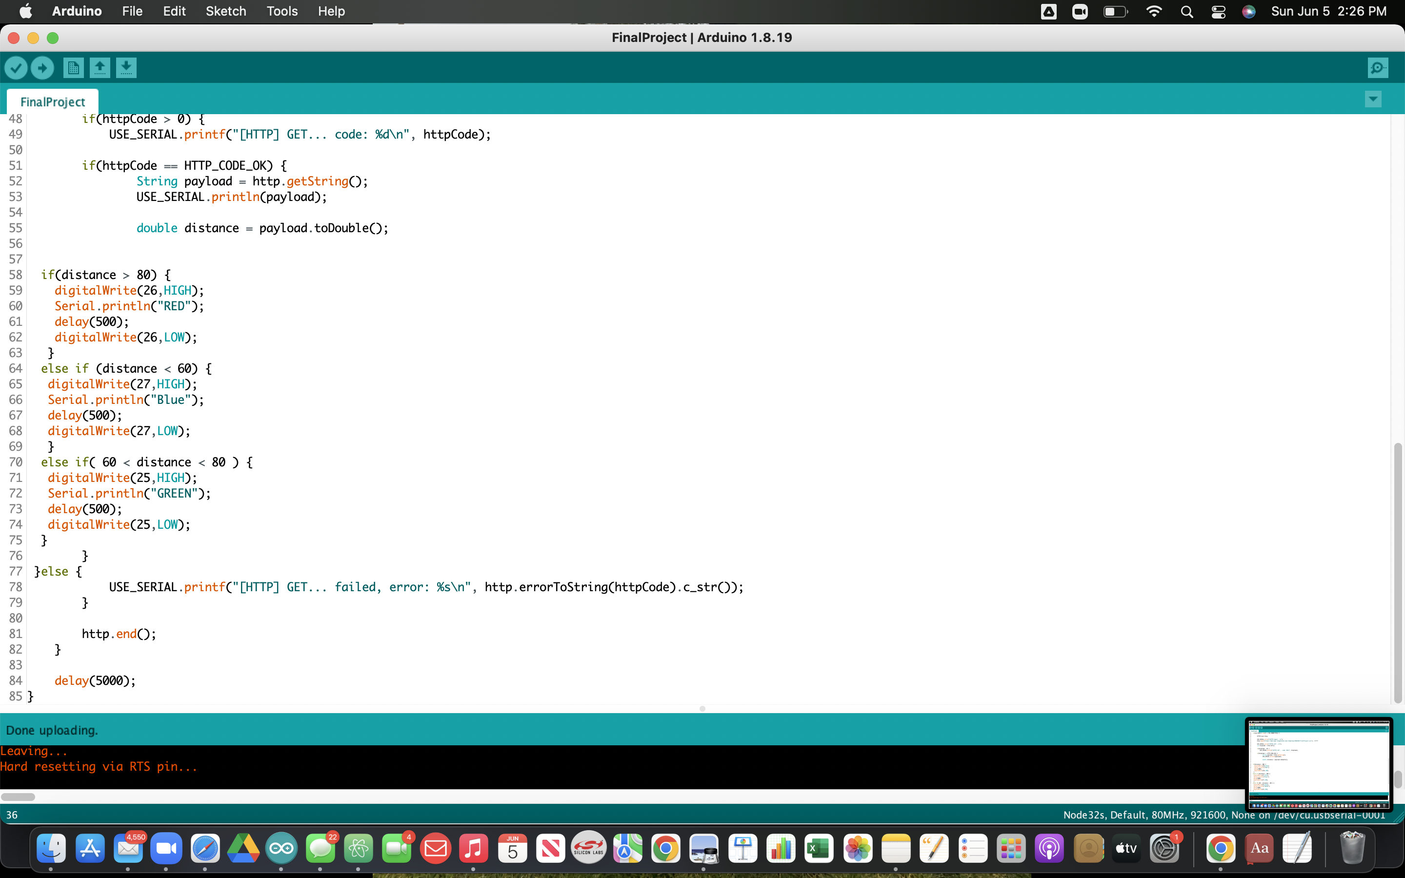Open the Control Center toggles icon
1405x878 pixels.
(1218, 12)
